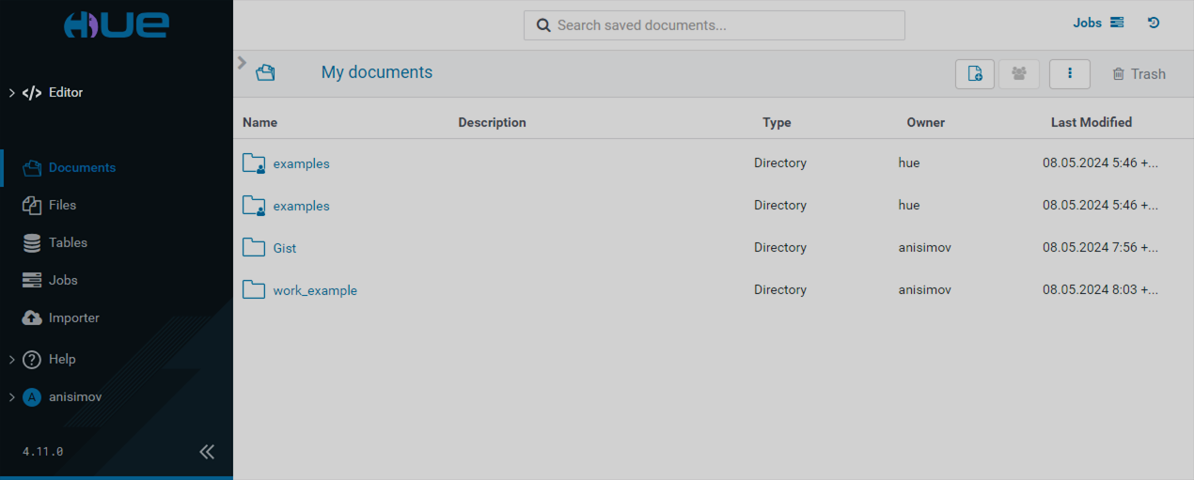Click Directory type in Gist row
Image resolution: width=1194 pixels, height=480 pixels.
coord(780,248)
